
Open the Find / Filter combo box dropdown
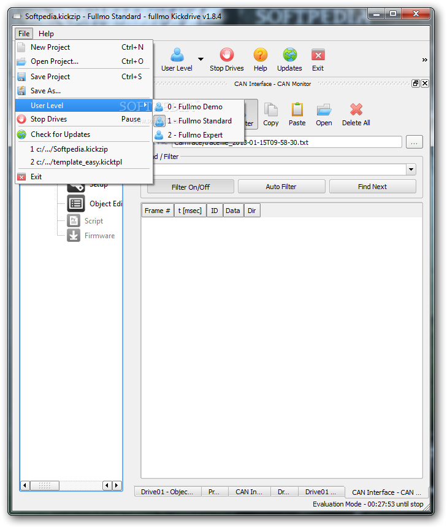(x=411, y=169)
